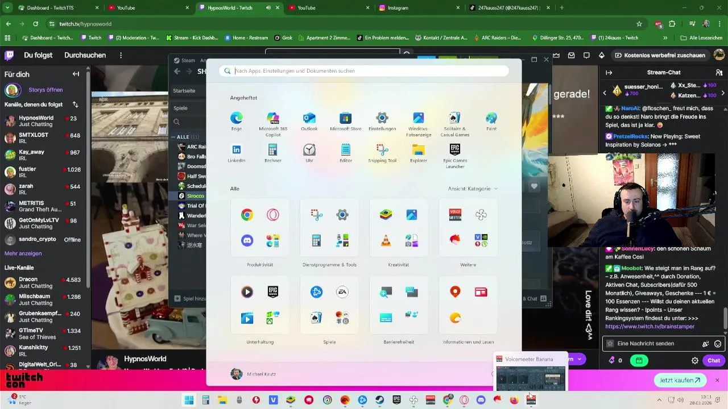Image resolution: width=728 pixels, height=409 pixels.
Task: Collapse the Stream-Chat panel arrow
Action: point(609,73)
